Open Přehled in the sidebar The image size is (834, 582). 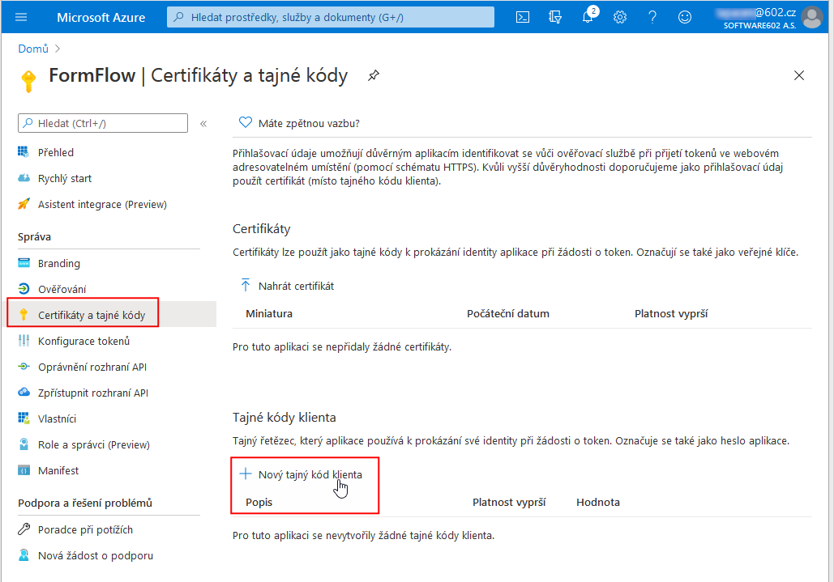coord(55,152)
